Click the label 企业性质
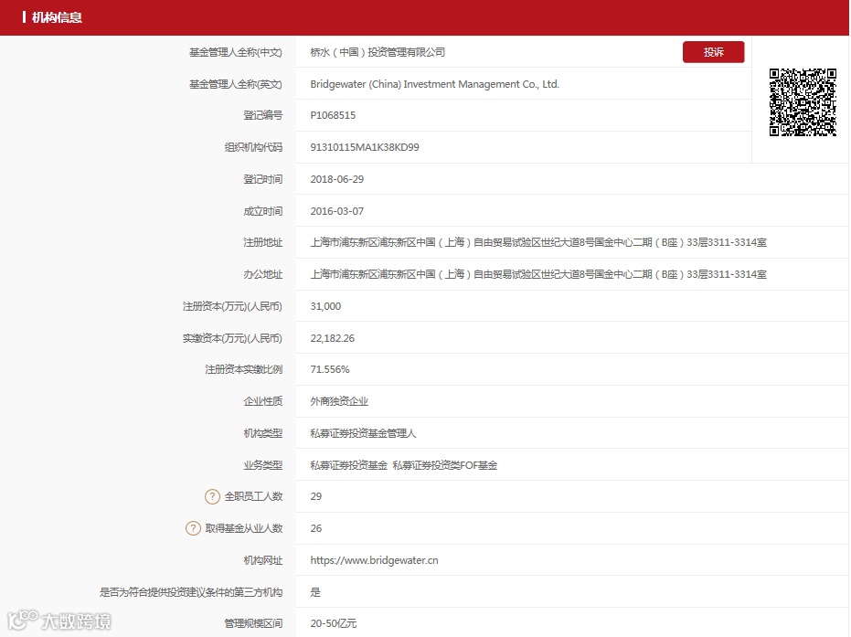 coord(262,401)
